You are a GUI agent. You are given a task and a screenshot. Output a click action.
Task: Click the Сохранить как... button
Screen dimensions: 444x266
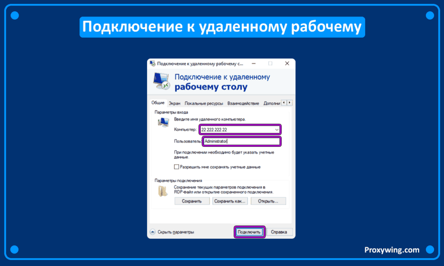click(230, 201)
